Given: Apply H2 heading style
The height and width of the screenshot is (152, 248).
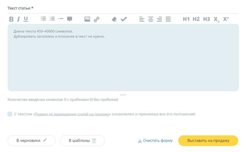Looking at the screenshot, I should point(196,19).
